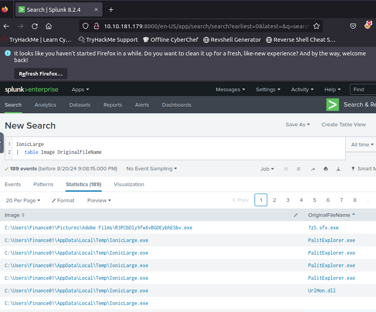Click the 7zS.sfx.exe cell

323,228
